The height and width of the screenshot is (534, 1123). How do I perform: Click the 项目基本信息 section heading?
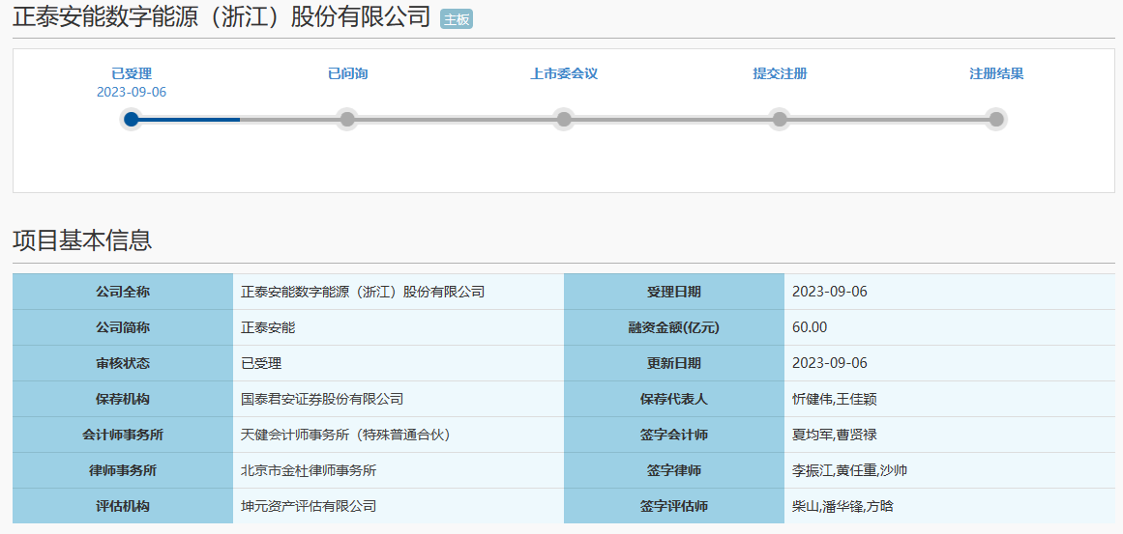coord(82,240)
